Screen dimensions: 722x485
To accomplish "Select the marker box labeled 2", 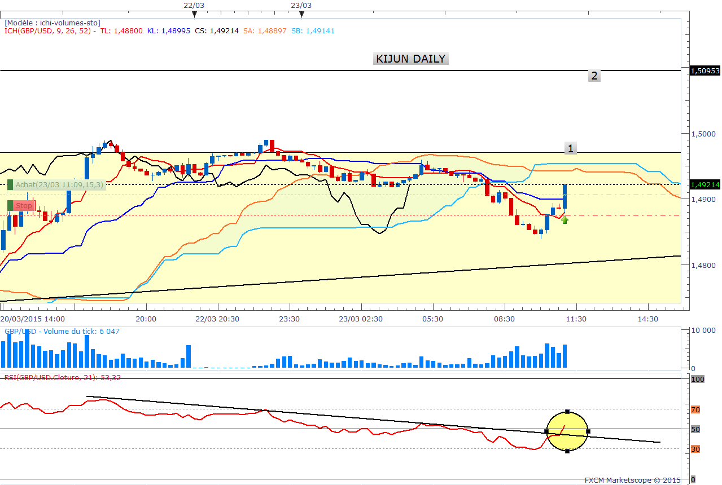I will click(x=594, y=76).
